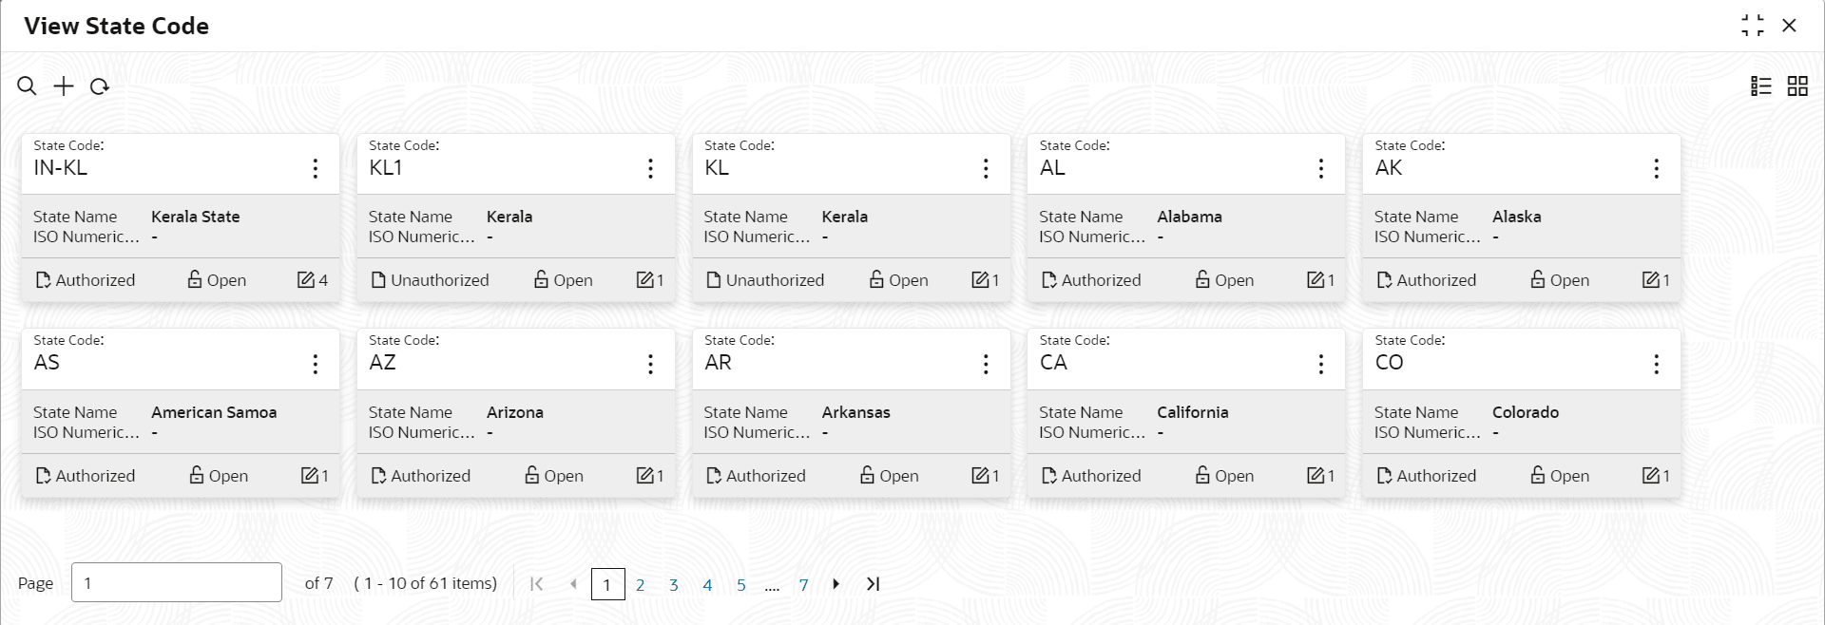Open the options menu for IN-KL card
This screenshot has height=625, width=1825.
[x=316, y=169]
